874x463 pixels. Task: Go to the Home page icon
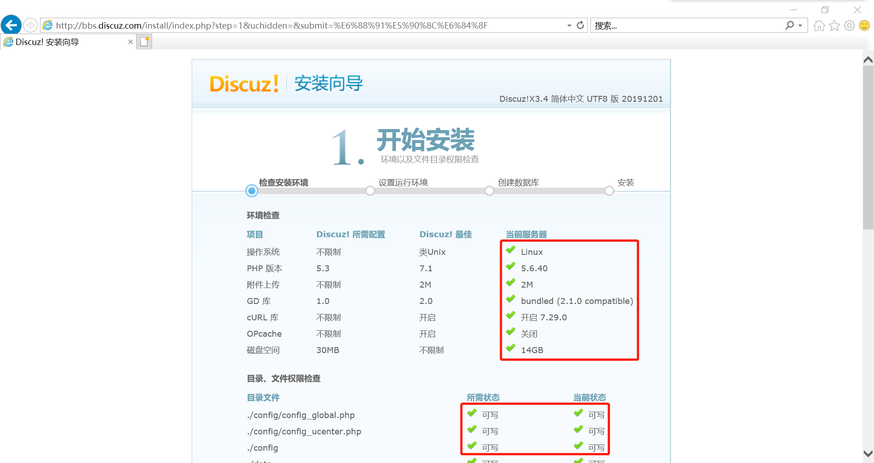pyautogui.click(x=819, y=25)
